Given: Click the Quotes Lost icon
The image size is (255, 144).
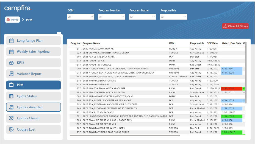Looking at the screenshot, I should [x=11, y=129].
